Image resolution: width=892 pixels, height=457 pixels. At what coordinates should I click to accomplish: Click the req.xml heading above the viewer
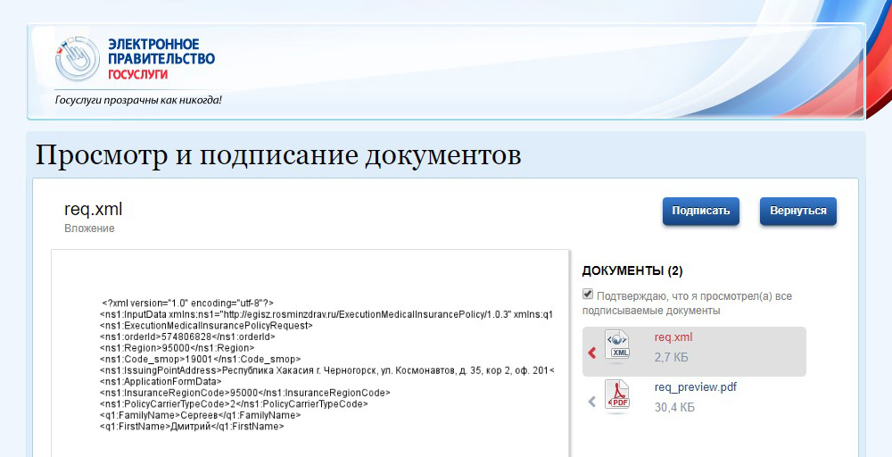coord(93,210)
